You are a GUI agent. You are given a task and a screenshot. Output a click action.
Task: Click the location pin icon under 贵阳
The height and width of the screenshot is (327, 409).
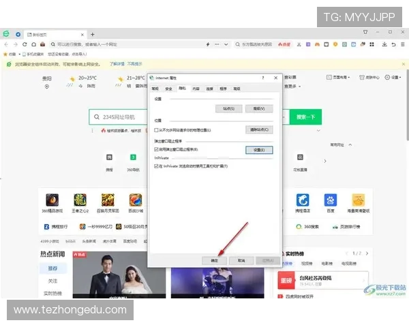click(46, 87)
